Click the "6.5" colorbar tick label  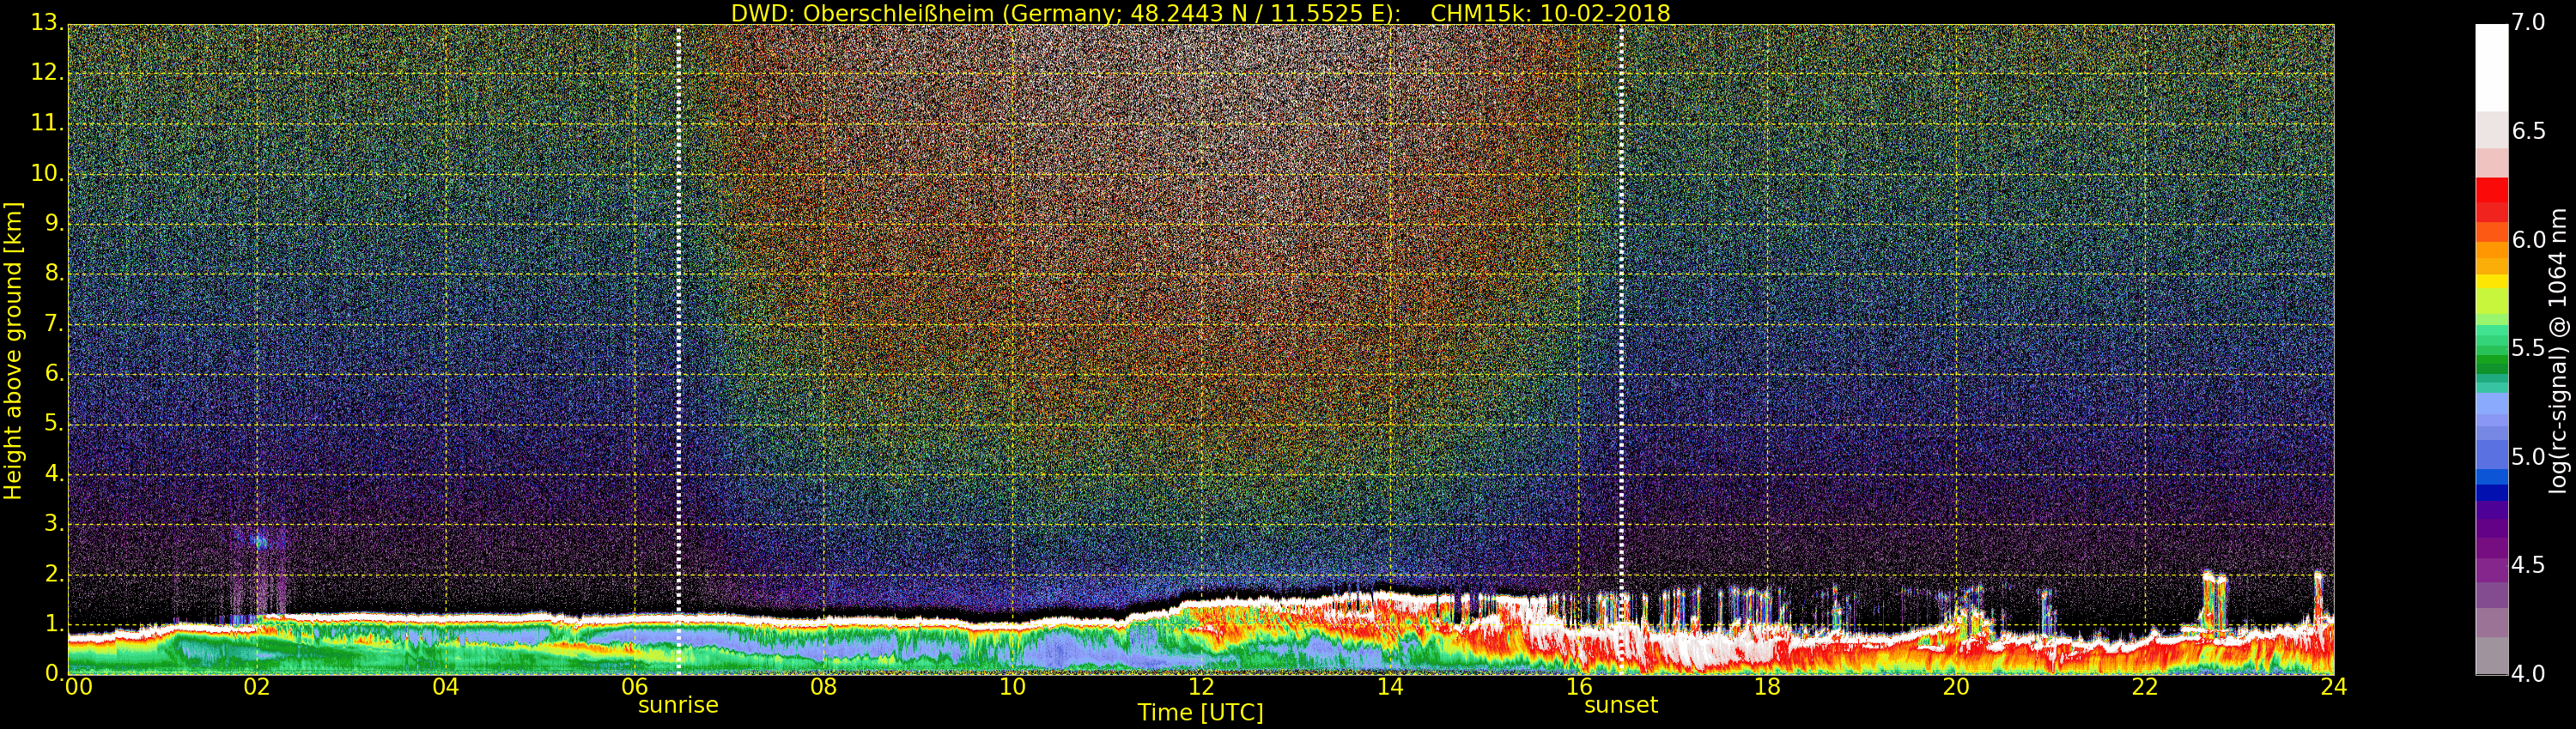[x=2528, y=131]
